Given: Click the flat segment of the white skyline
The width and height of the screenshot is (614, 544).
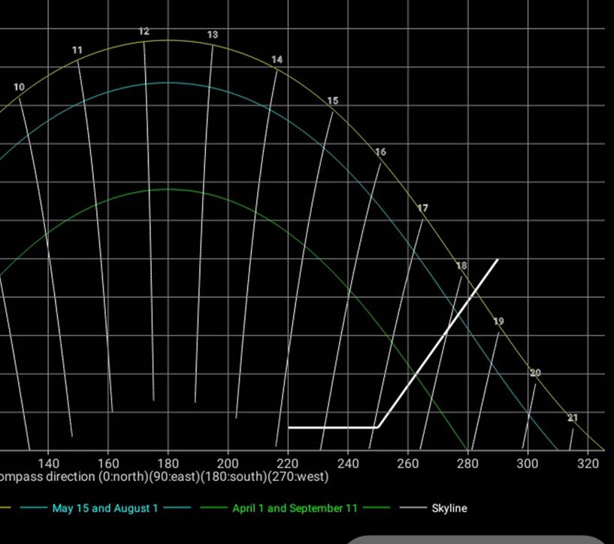Looking at the screenshot, I should pyautogui.click(x=332, y=427).
